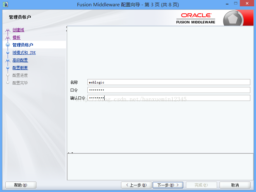Click the 配置进度 step bullet icon
The width and height of the screenshot is (256, 192).
pyautogui.click(x=8, y=75)
